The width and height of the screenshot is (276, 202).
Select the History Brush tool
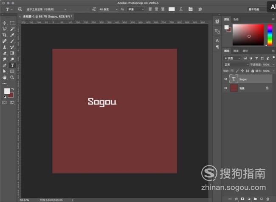point(12,47)
